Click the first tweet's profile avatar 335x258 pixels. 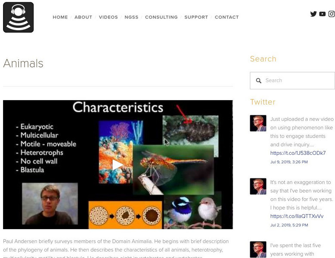click(258, 123)
